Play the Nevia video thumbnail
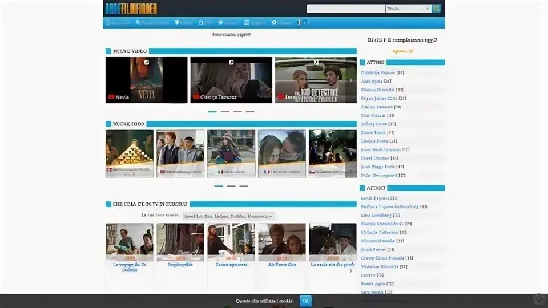This screenshot has height=308, width=548. click(147, 80)
